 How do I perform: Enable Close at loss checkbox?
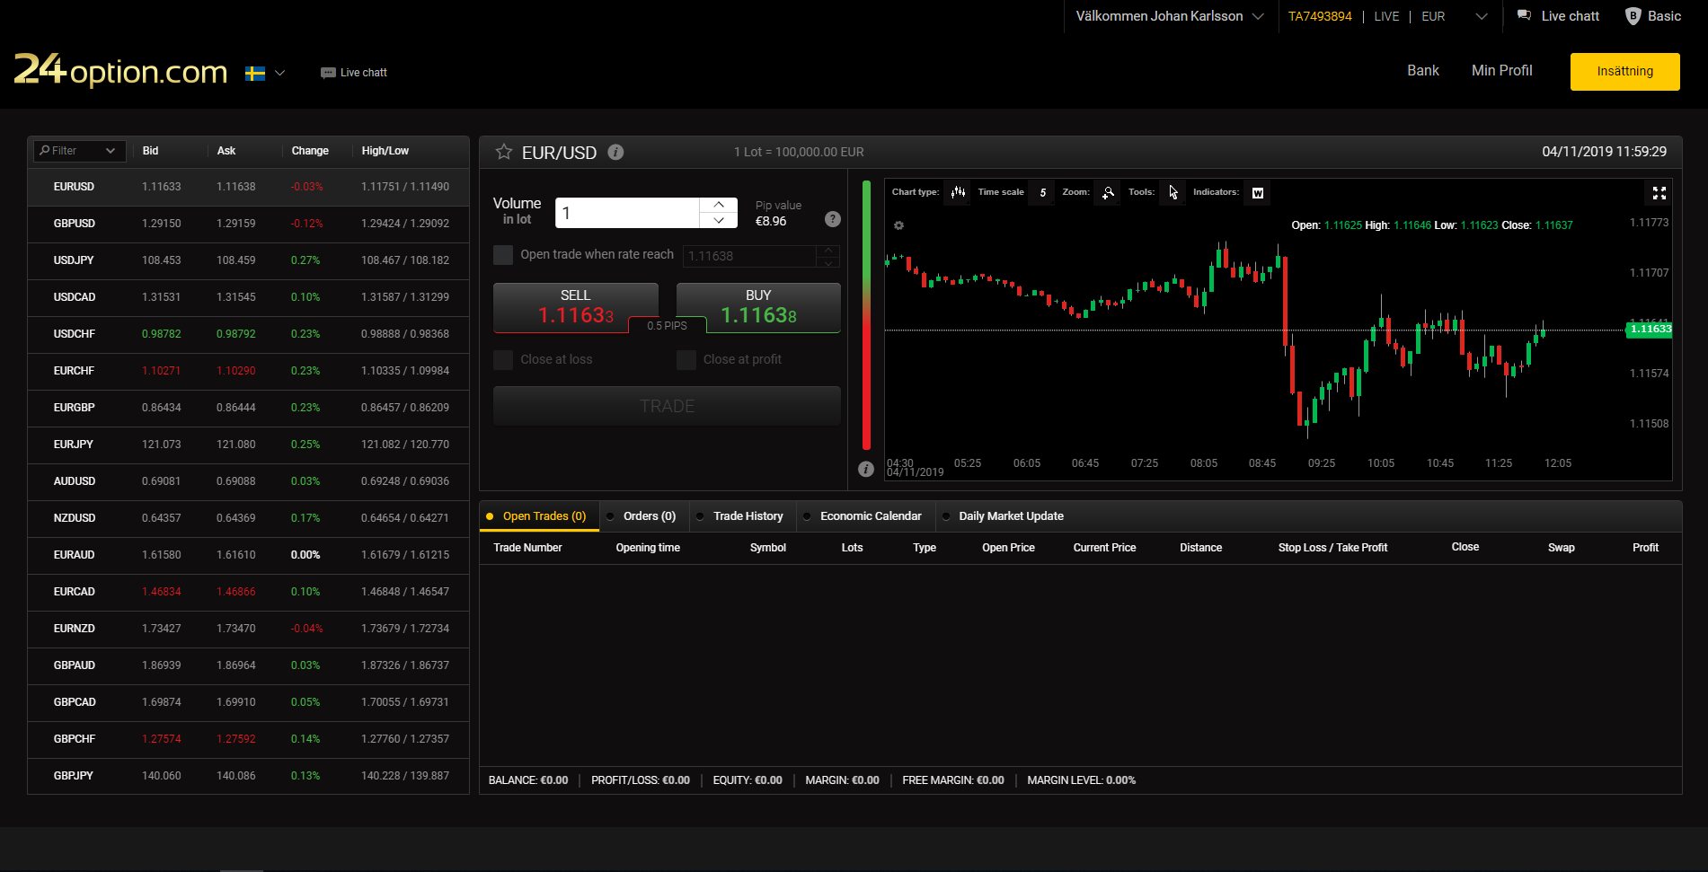pyautogui.click(x=503, y=360)
